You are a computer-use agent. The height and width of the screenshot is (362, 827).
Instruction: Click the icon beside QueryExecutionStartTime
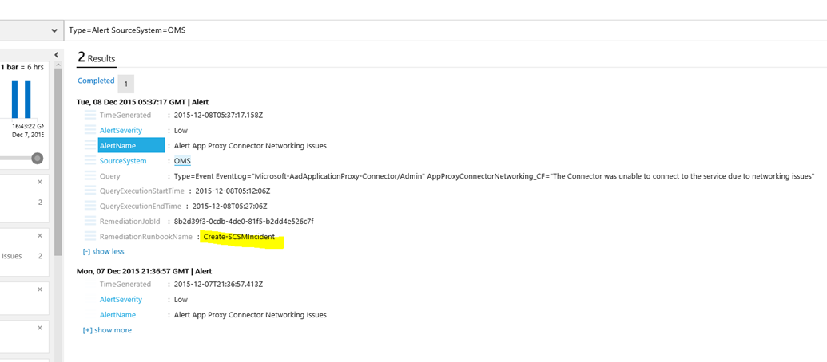pyautogui.click(x=89, y=191)
